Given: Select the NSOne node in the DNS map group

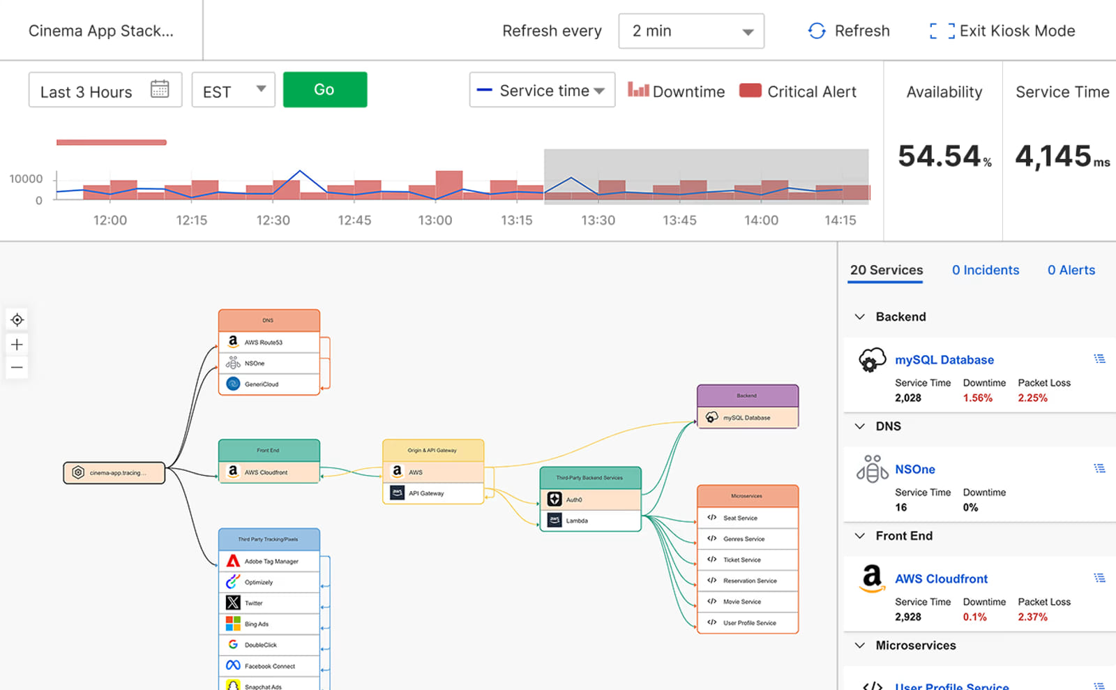Looking at the screenshot, I should click(x=269, y=363).
